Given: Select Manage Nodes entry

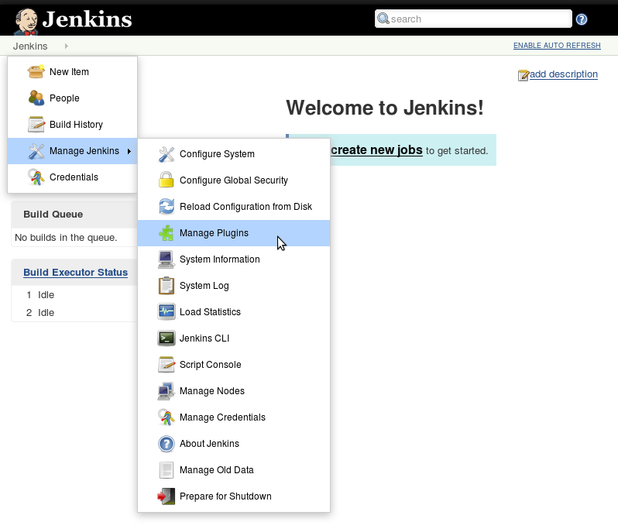Looking at the screenshot, I should (x=234, y=391).
